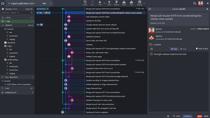Select commit 'Merge pull request #379 from Axosoft/dev'
The width and height of the screenshot is (210, 118).
103,9
